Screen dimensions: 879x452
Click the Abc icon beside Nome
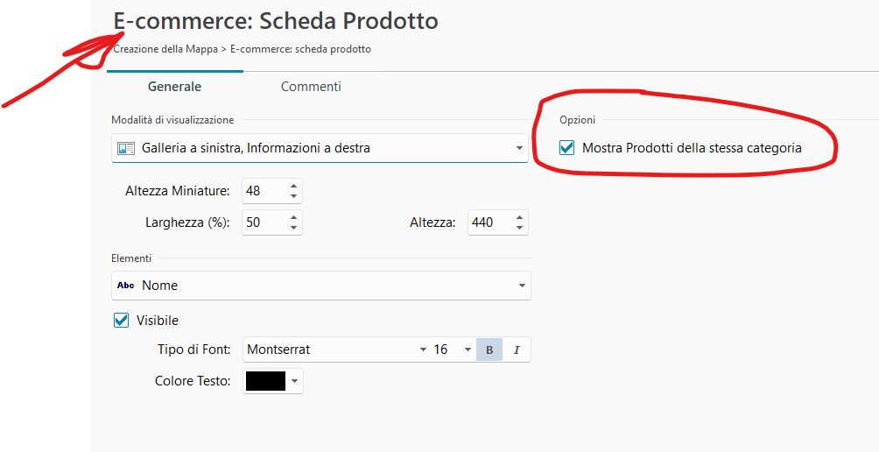(126, 286)
